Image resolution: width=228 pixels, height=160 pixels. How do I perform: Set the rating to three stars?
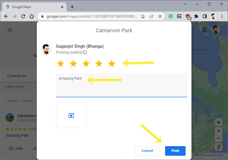pyautogui.click(x=86, y=63)
